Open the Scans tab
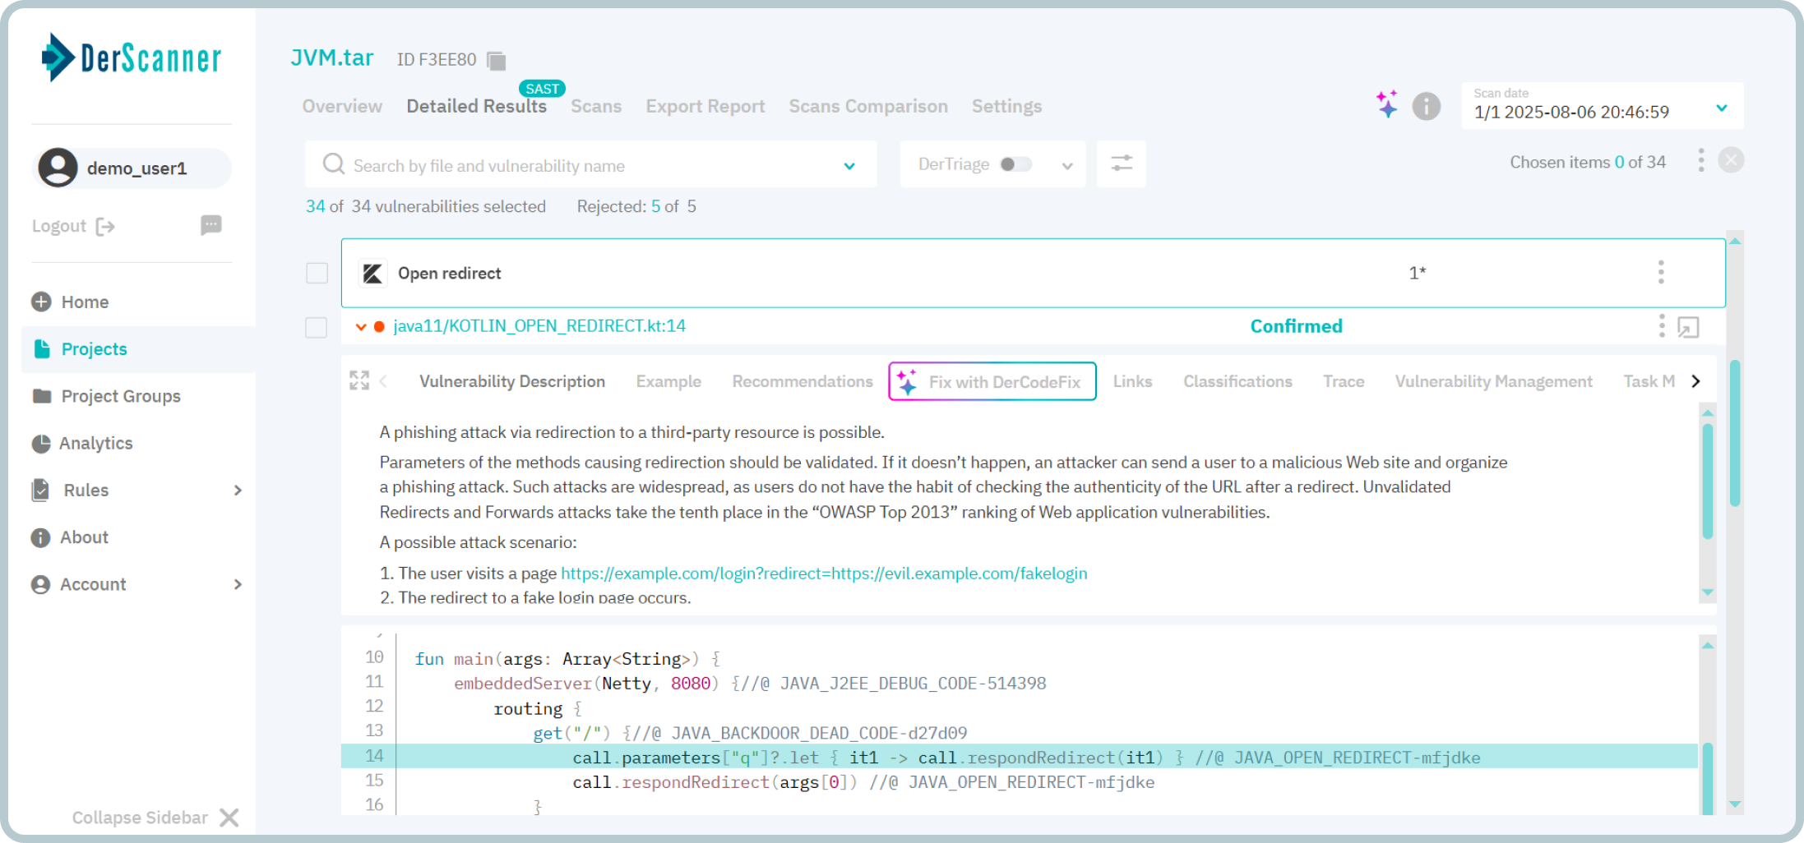 596,107
